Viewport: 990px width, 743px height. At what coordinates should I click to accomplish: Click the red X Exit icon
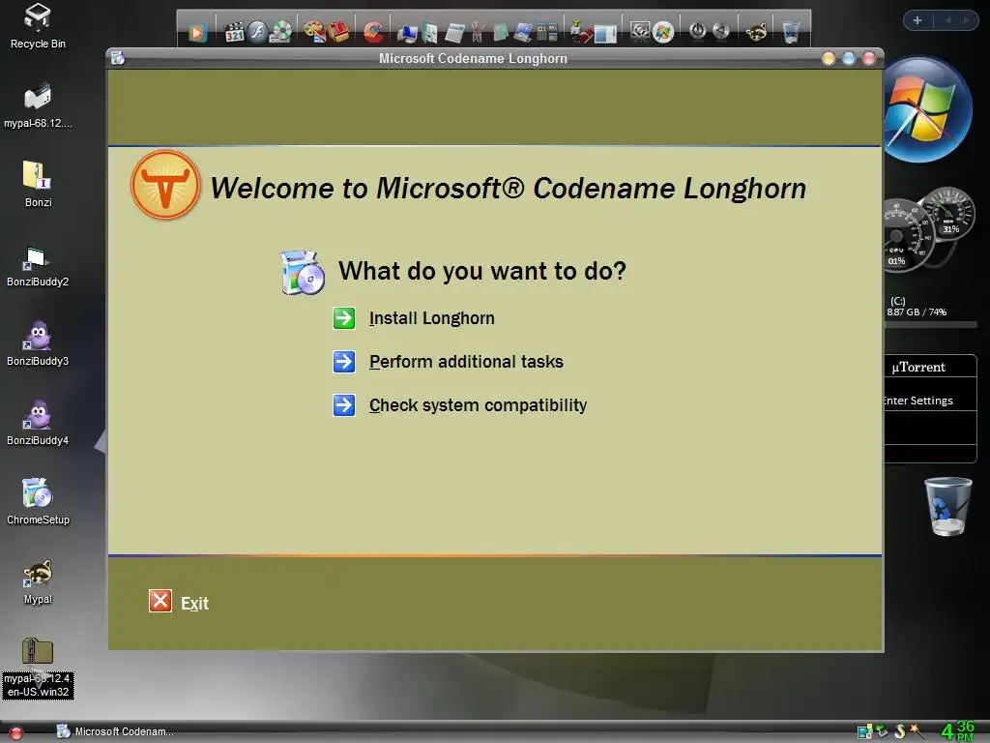(160, 601)
